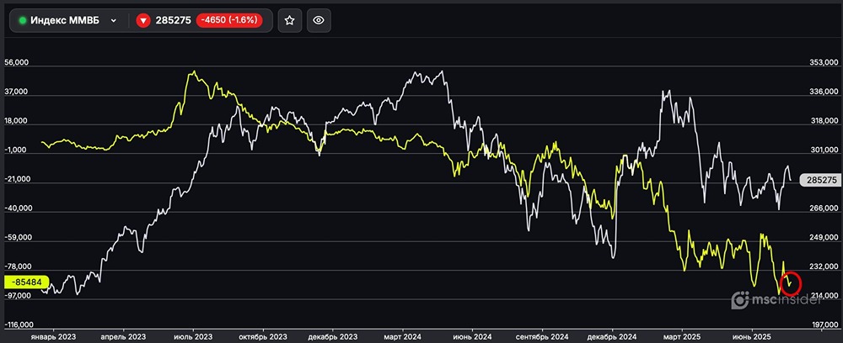The width and height of the screenshot is (843, 343).
Task: Click the 249,000 right axis value
Action: pyautogui.click(x=824, y=237)
